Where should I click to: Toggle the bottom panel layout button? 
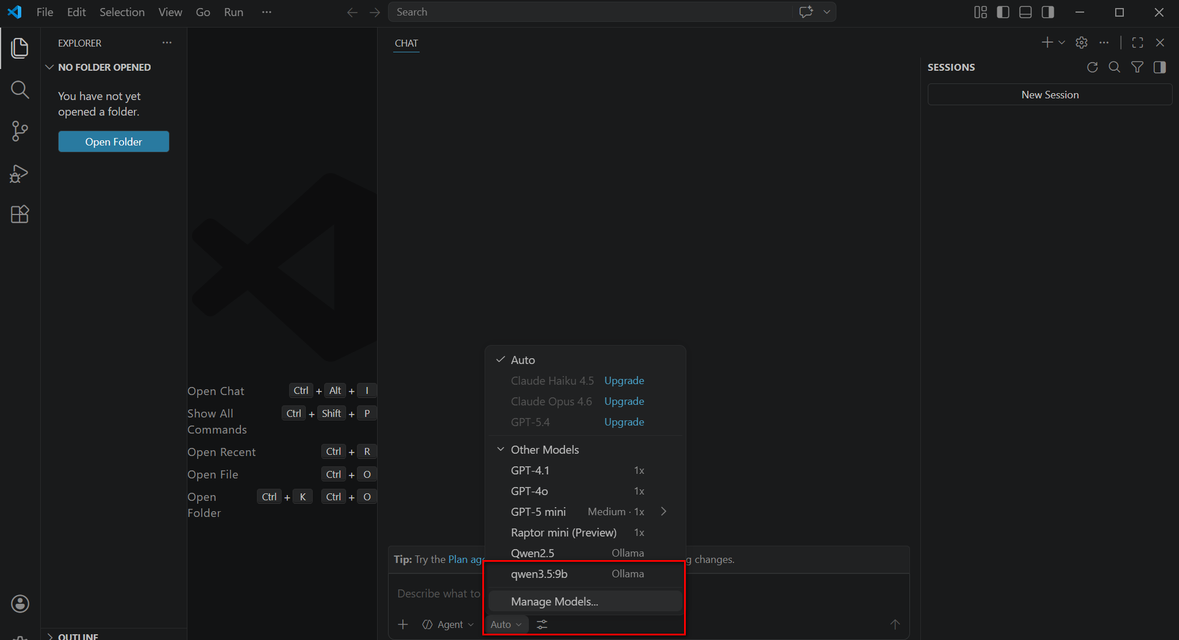pos(1026,12)
